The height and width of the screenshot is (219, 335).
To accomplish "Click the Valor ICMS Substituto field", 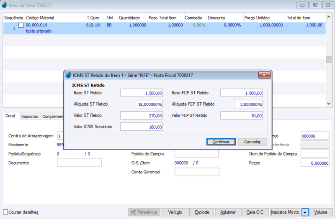I will coord(142,127).
